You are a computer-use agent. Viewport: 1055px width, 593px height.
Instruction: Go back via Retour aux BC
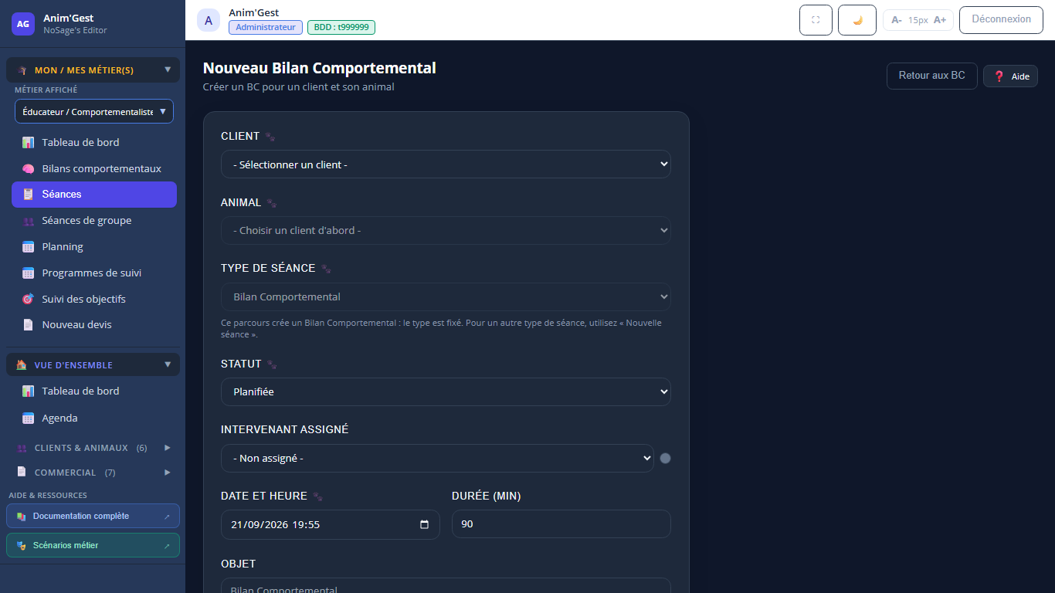pos(931,76)
